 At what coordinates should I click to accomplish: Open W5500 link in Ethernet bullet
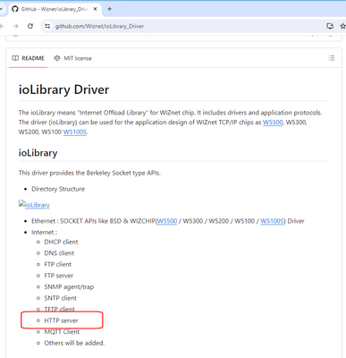click(x=167, y=221)
